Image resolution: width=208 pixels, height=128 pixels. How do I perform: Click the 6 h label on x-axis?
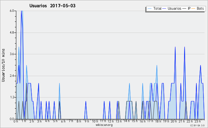(x=63, y=121)
